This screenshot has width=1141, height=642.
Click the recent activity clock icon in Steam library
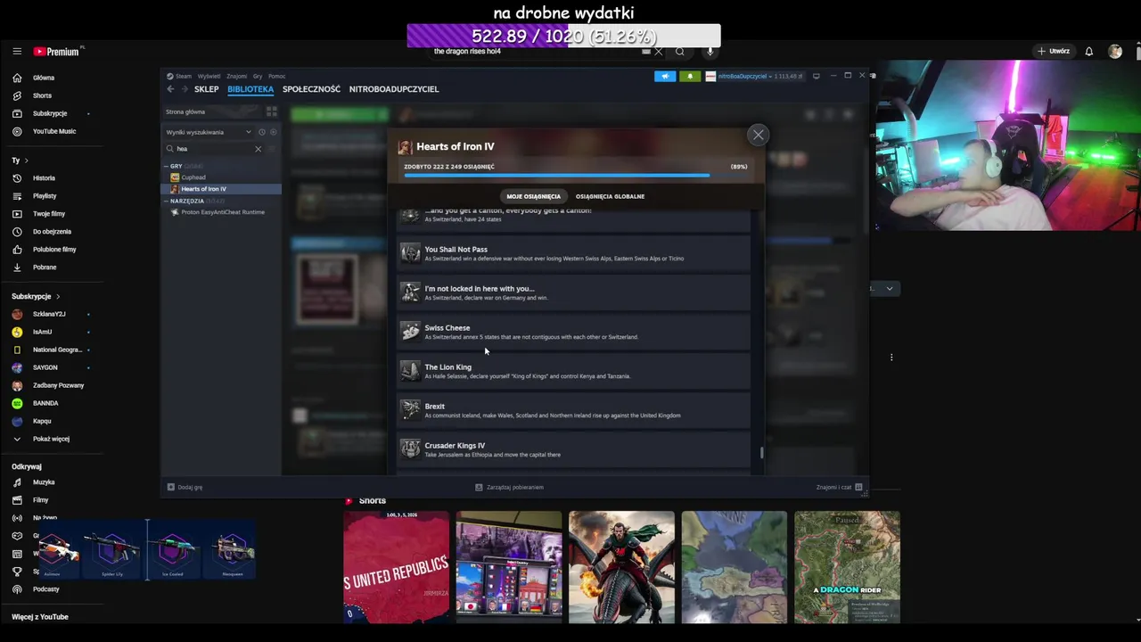click(261, 132)
